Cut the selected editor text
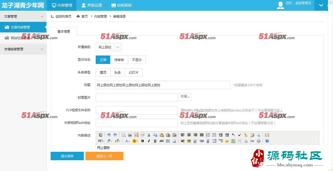 coord(149,135)
